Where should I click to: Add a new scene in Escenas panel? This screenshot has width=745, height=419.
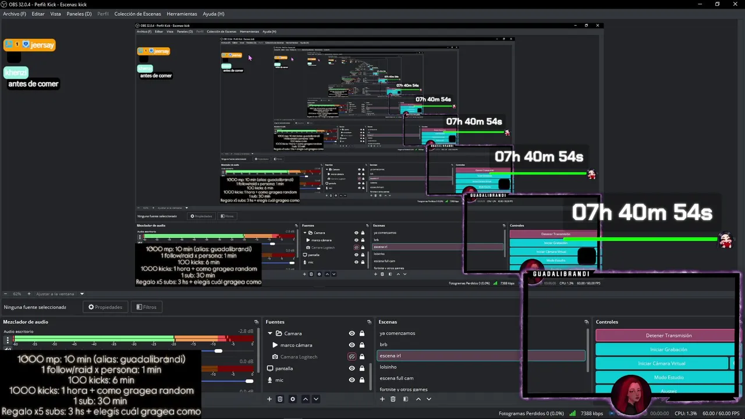point(382,399)
